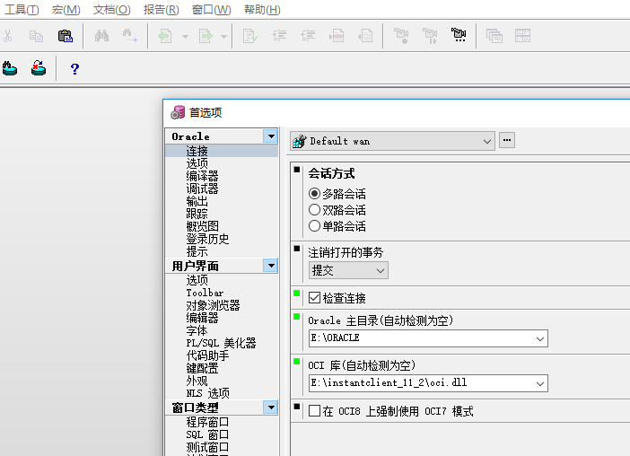
Task: Click the Rollback database icon
Action: click(x=39, y=68)
